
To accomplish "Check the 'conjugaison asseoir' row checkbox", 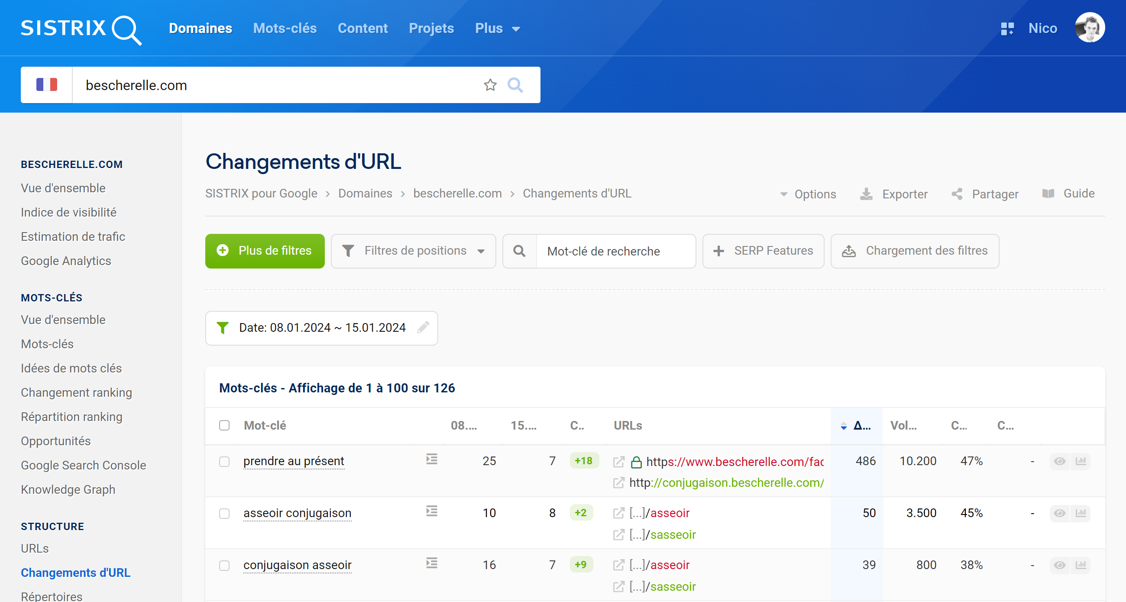I will 224,565.
